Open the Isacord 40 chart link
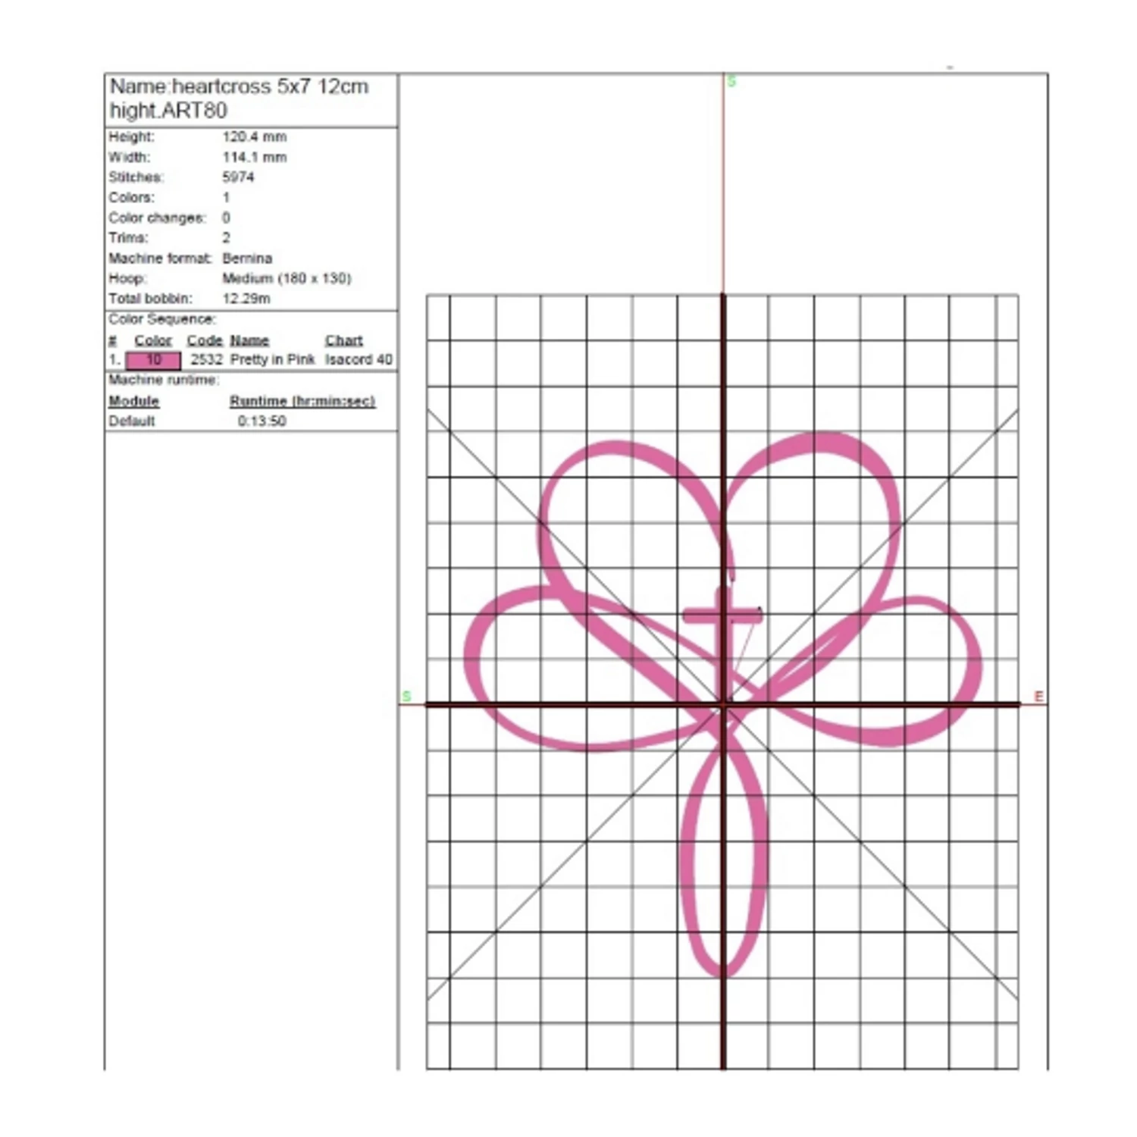Screen dimensions: 1137x1137 point(358,359)
